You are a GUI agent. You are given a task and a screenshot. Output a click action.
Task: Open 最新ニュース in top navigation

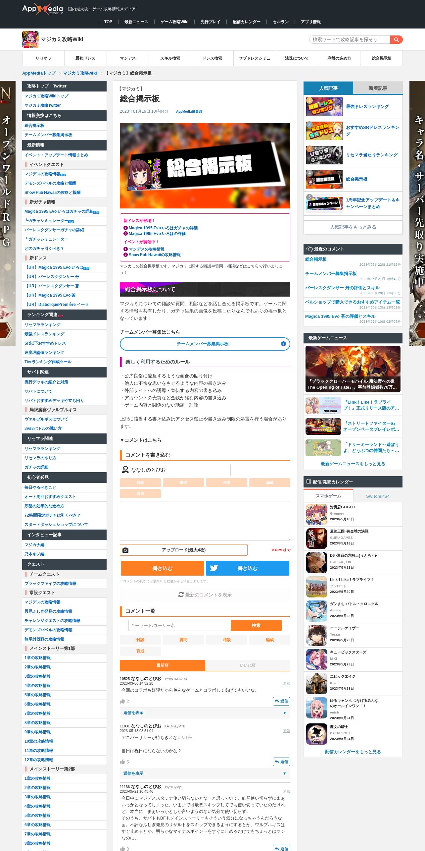click(136, 22)
